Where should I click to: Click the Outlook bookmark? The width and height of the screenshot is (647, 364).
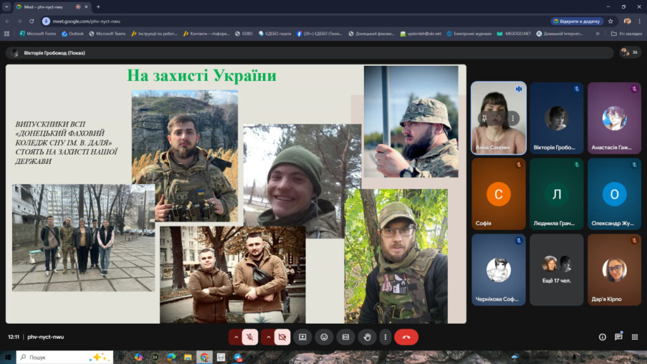click(72, 33)
